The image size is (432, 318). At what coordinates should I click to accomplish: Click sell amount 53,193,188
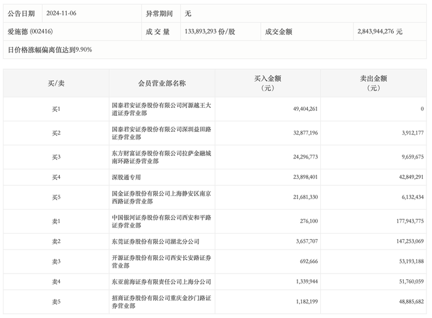(x=412, y=261)
